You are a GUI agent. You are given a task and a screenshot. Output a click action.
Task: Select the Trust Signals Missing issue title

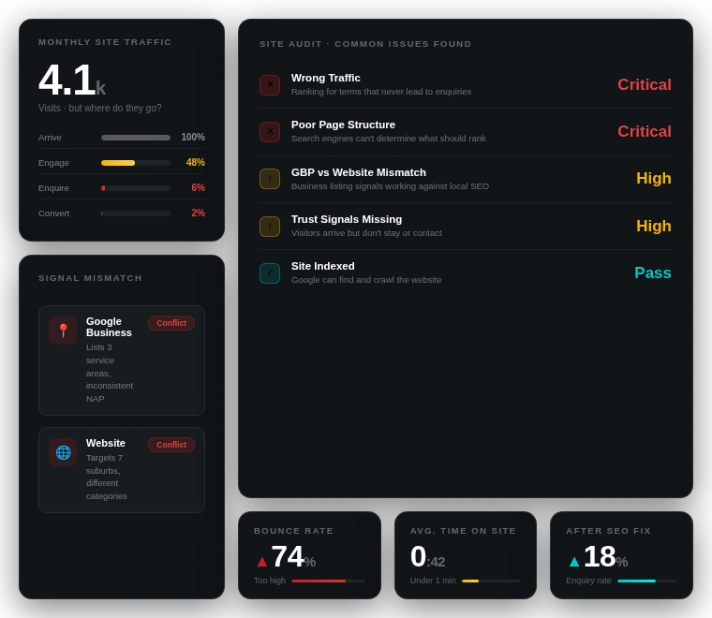click(x=347, y=219)
